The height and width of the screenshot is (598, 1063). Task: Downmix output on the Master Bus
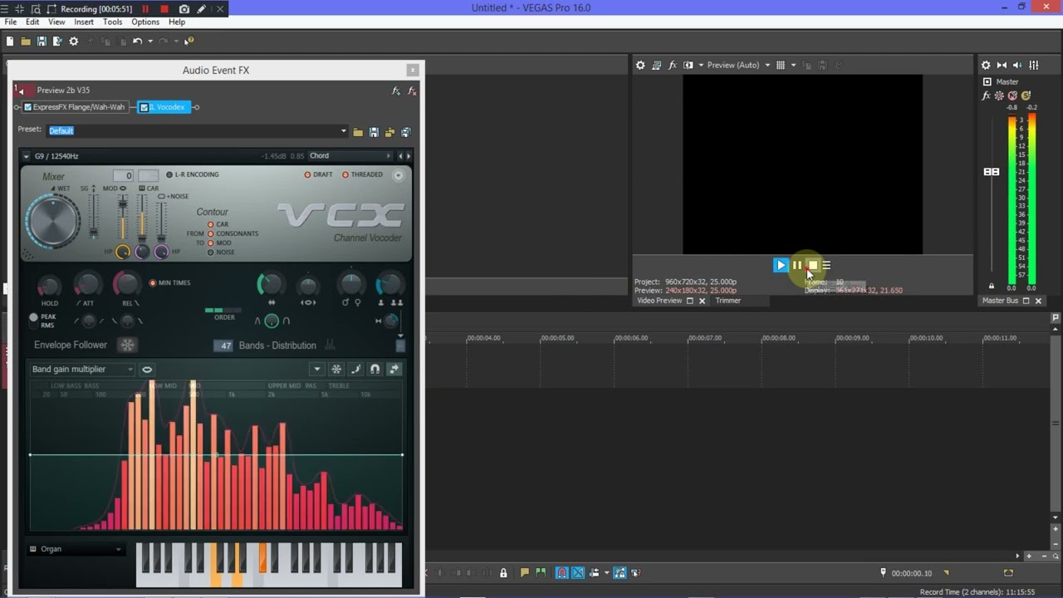[1002, 65]
